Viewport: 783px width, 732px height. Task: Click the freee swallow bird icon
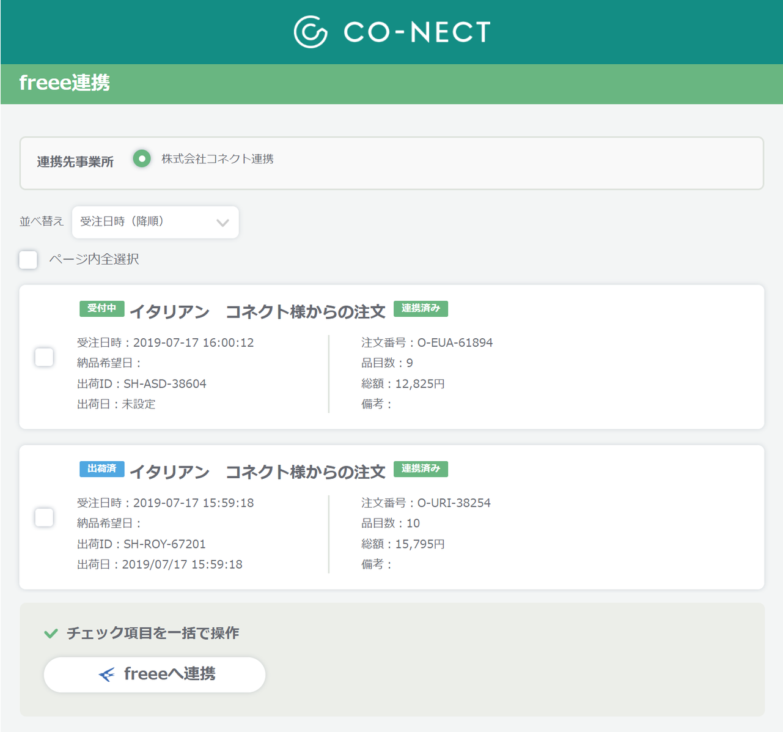pyautogui.click(x=106, y=675)
